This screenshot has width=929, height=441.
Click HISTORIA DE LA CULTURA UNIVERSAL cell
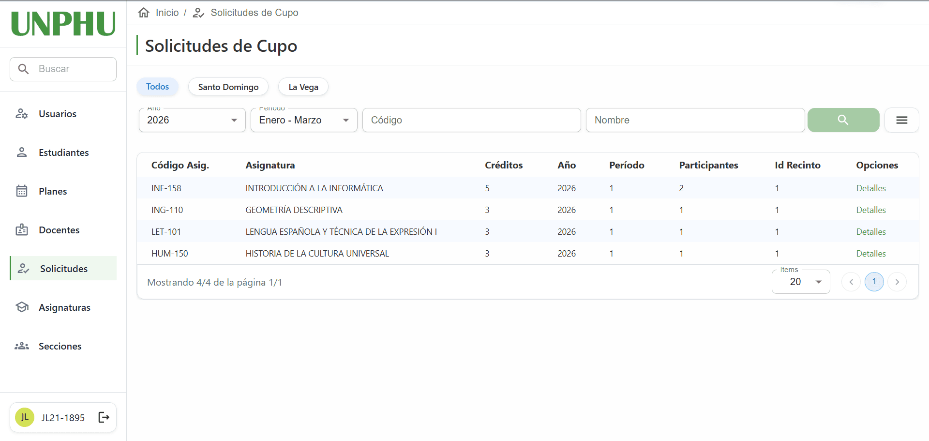[x=317, y=253]
